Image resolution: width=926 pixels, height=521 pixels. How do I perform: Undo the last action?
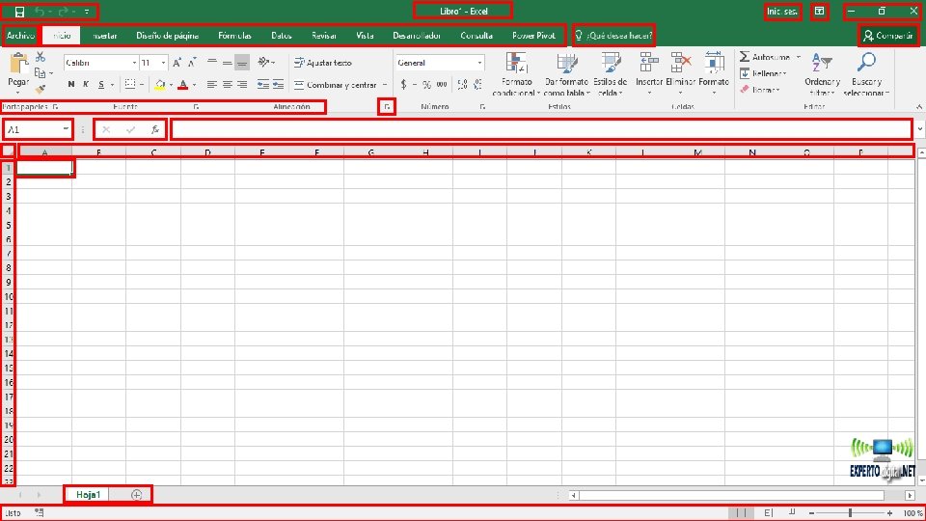pos(41,12)
